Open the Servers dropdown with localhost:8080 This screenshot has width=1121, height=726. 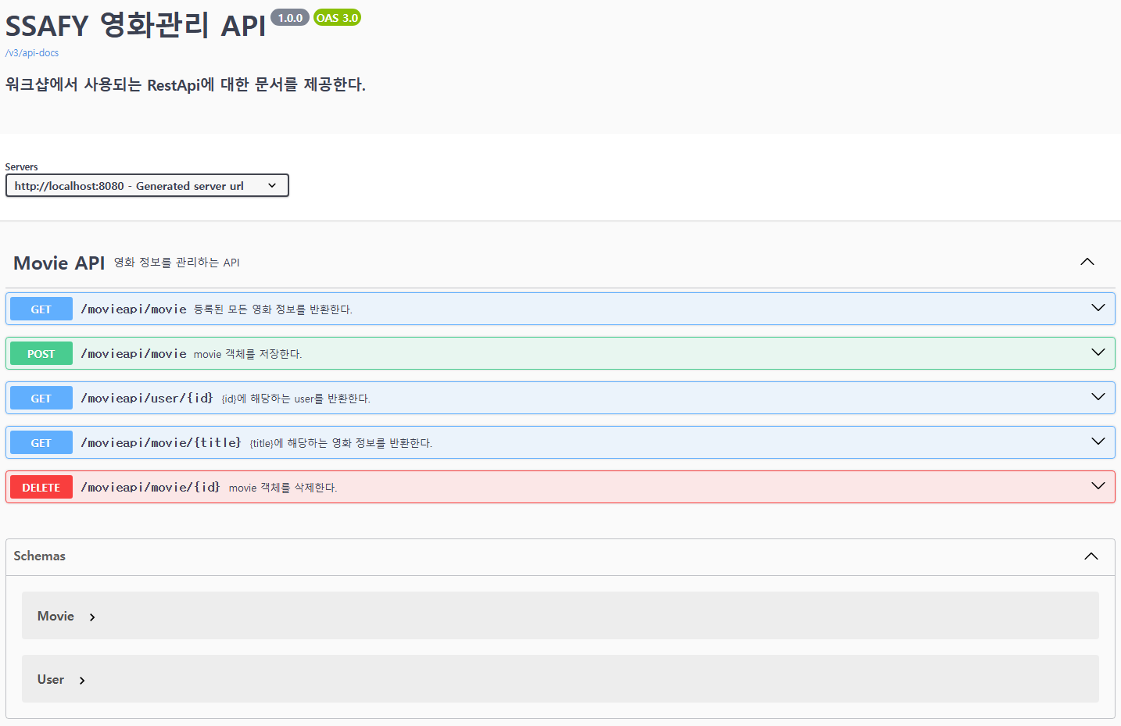point(147,185)
